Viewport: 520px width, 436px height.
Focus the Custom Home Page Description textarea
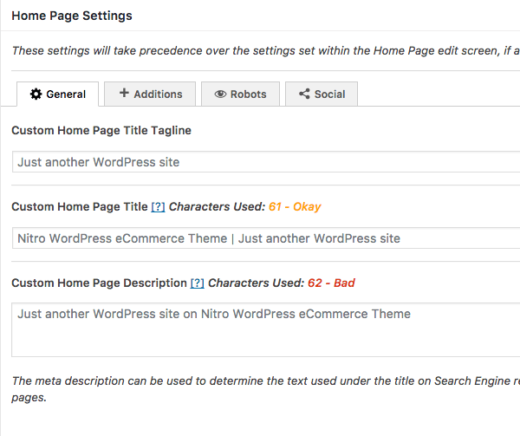point(266,330)
